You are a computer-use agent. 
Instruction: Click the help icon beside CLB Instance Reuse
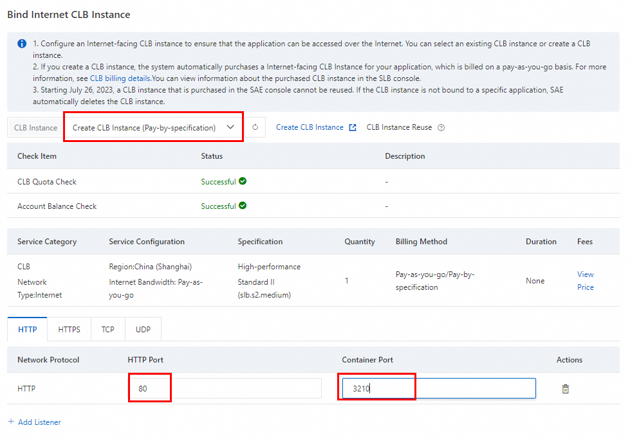[x=441, y=127]
